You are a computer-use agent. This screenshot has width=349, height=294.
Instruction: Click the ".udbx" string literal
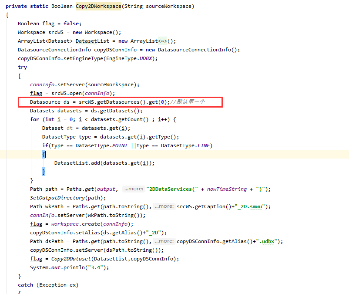point(267,241)
